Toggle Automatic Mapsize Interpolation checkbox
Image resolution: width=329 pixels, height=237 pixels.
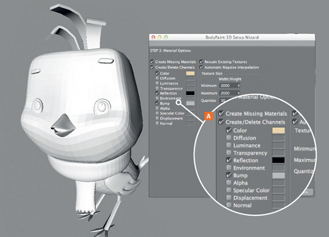click(x=201, y=68)
